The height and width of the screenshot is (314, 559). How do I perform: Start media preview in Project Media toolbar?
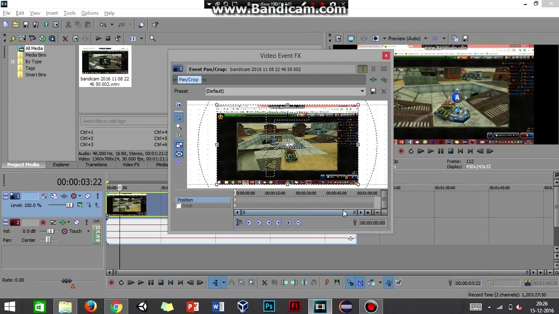coord(98,38)
